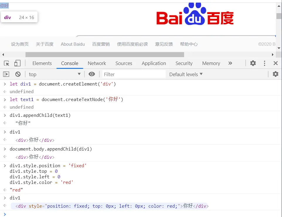Clear the console with the ban icon
The width and height of the screenshot is (282, 217).
18,74
